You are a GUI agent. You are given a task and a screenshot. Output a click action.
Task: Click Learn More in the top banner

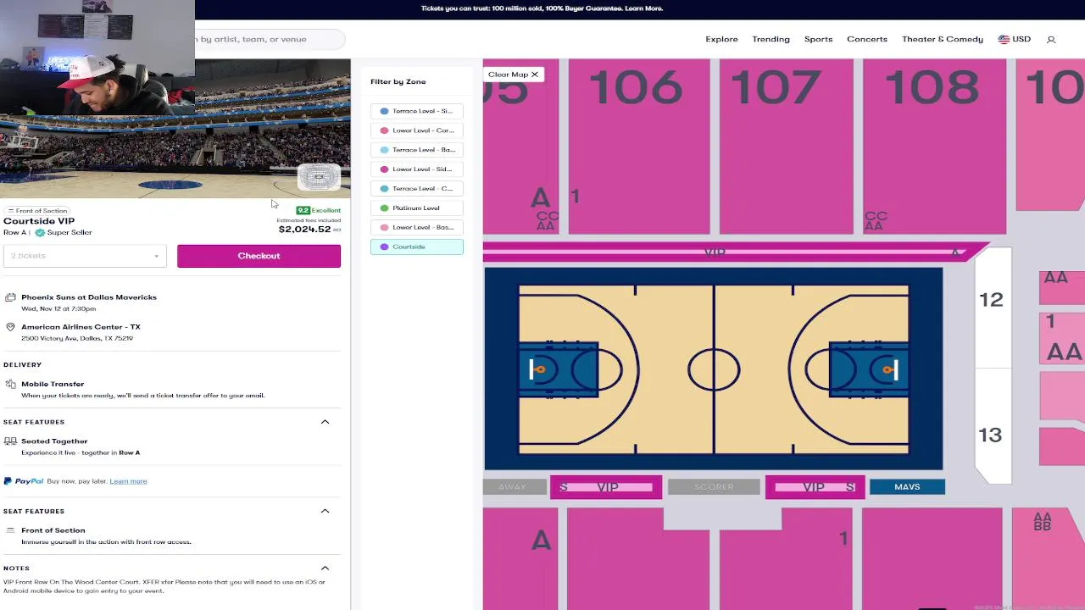tap(643, 8)
